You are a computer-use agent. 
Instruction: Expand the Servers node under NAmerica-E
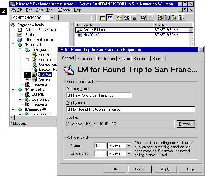coord(27,79)
